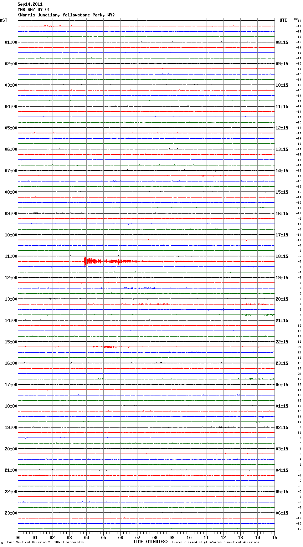Click the 01:15 UTC time label
The width and height of the screenshot is (303, 547).
(282, 406)
